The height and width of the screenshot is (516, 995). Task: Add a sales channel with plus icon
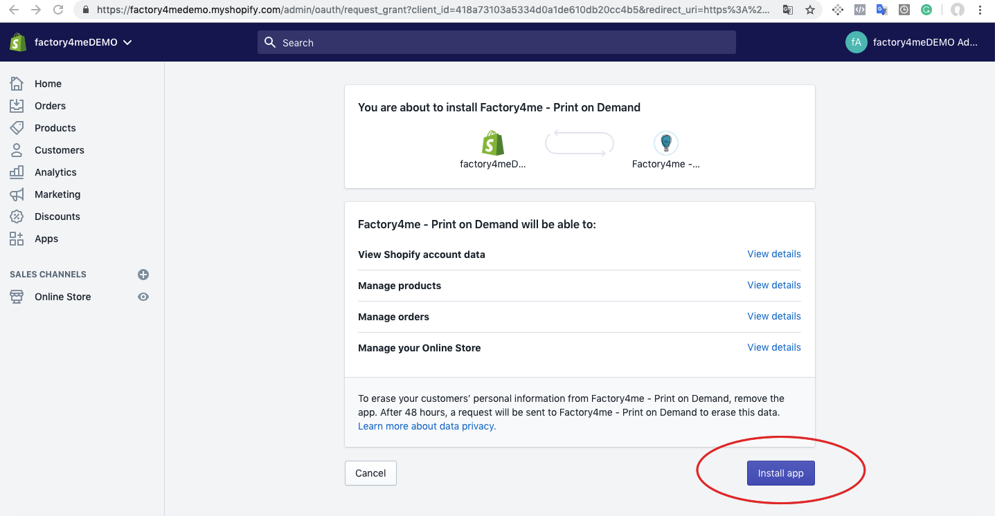143,275
